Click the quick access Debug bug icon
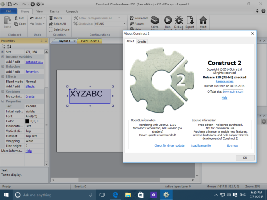Image resolution: width=267 pixels, height=200 pixels. click(x=38, y=4)
